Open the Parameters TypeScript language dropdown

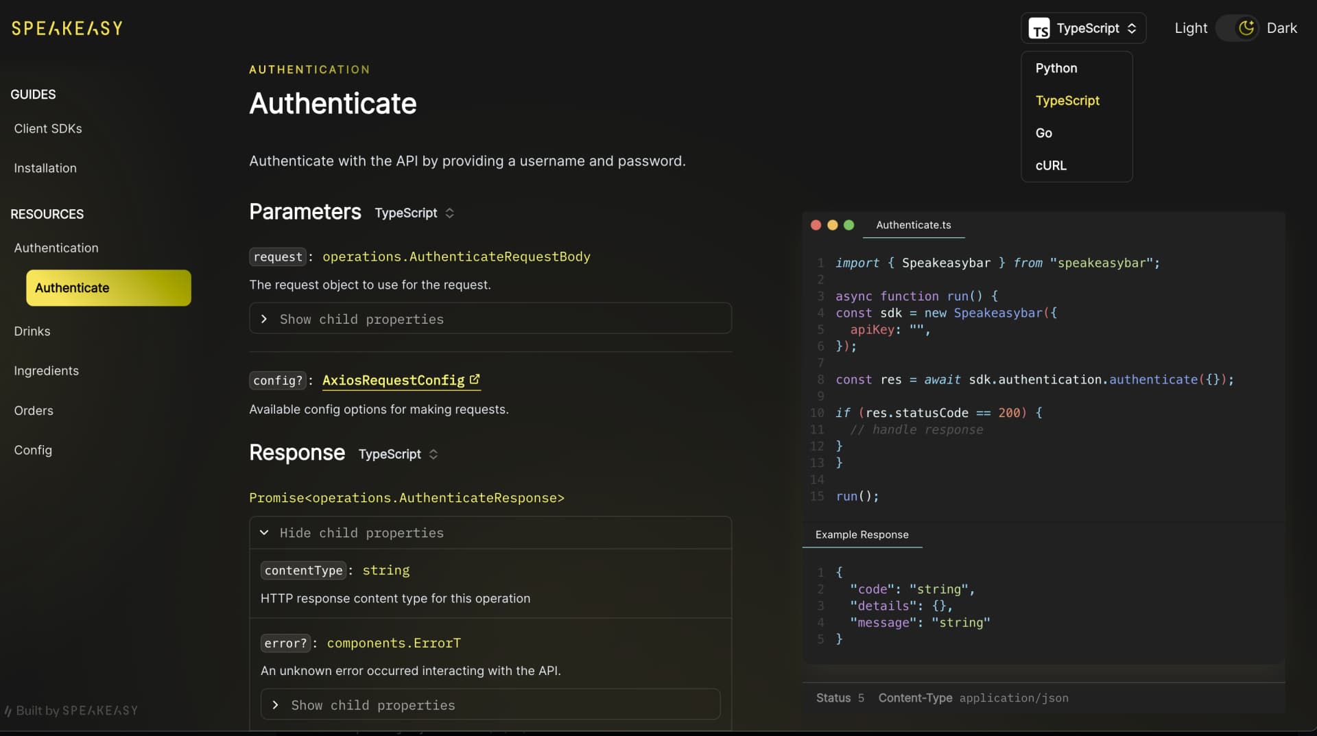click(414, 213)
